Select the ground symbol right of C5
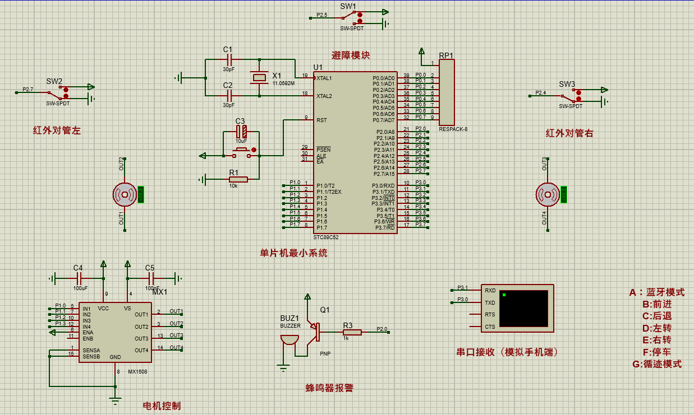The width and height of the screenshot is (694, 415). (x=178, y=278)
